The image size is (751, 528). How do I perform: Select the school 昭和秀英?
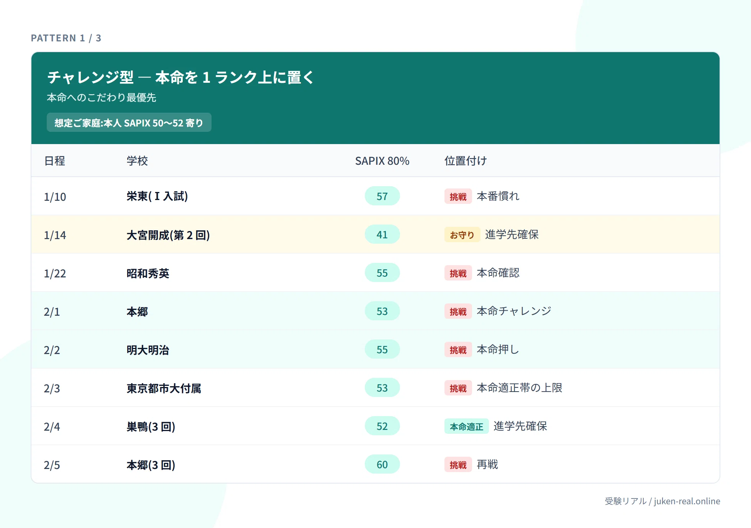[x=148, y=273]
